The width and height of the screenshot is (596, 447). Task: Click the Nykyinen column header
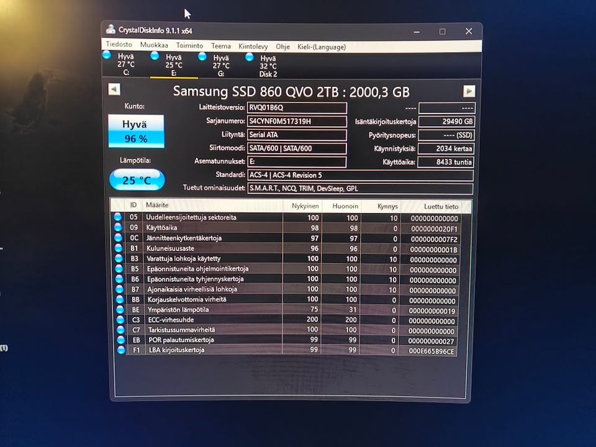[x=302, y=205]
